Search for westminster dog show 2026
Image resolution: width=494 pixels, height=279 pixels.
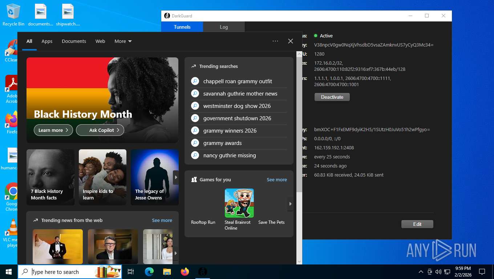click(x=237, y=106)
